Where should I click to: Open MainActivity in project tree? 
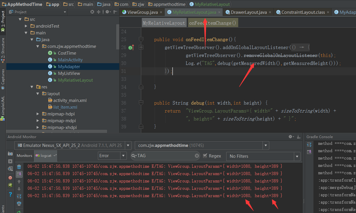(70, 60)
